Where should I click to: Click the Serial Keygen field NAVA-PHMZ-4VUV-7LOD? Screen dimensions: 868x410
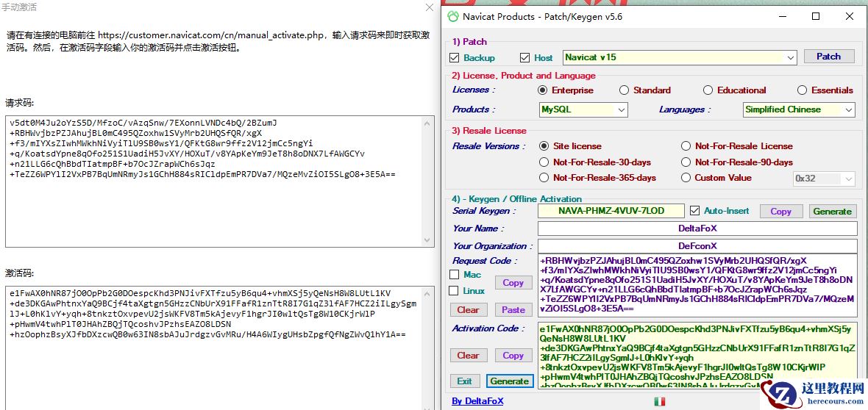tap(611, 211)
